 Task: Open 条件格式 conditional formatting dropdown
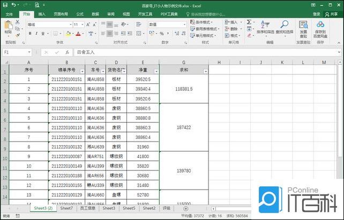pos(201,22)
